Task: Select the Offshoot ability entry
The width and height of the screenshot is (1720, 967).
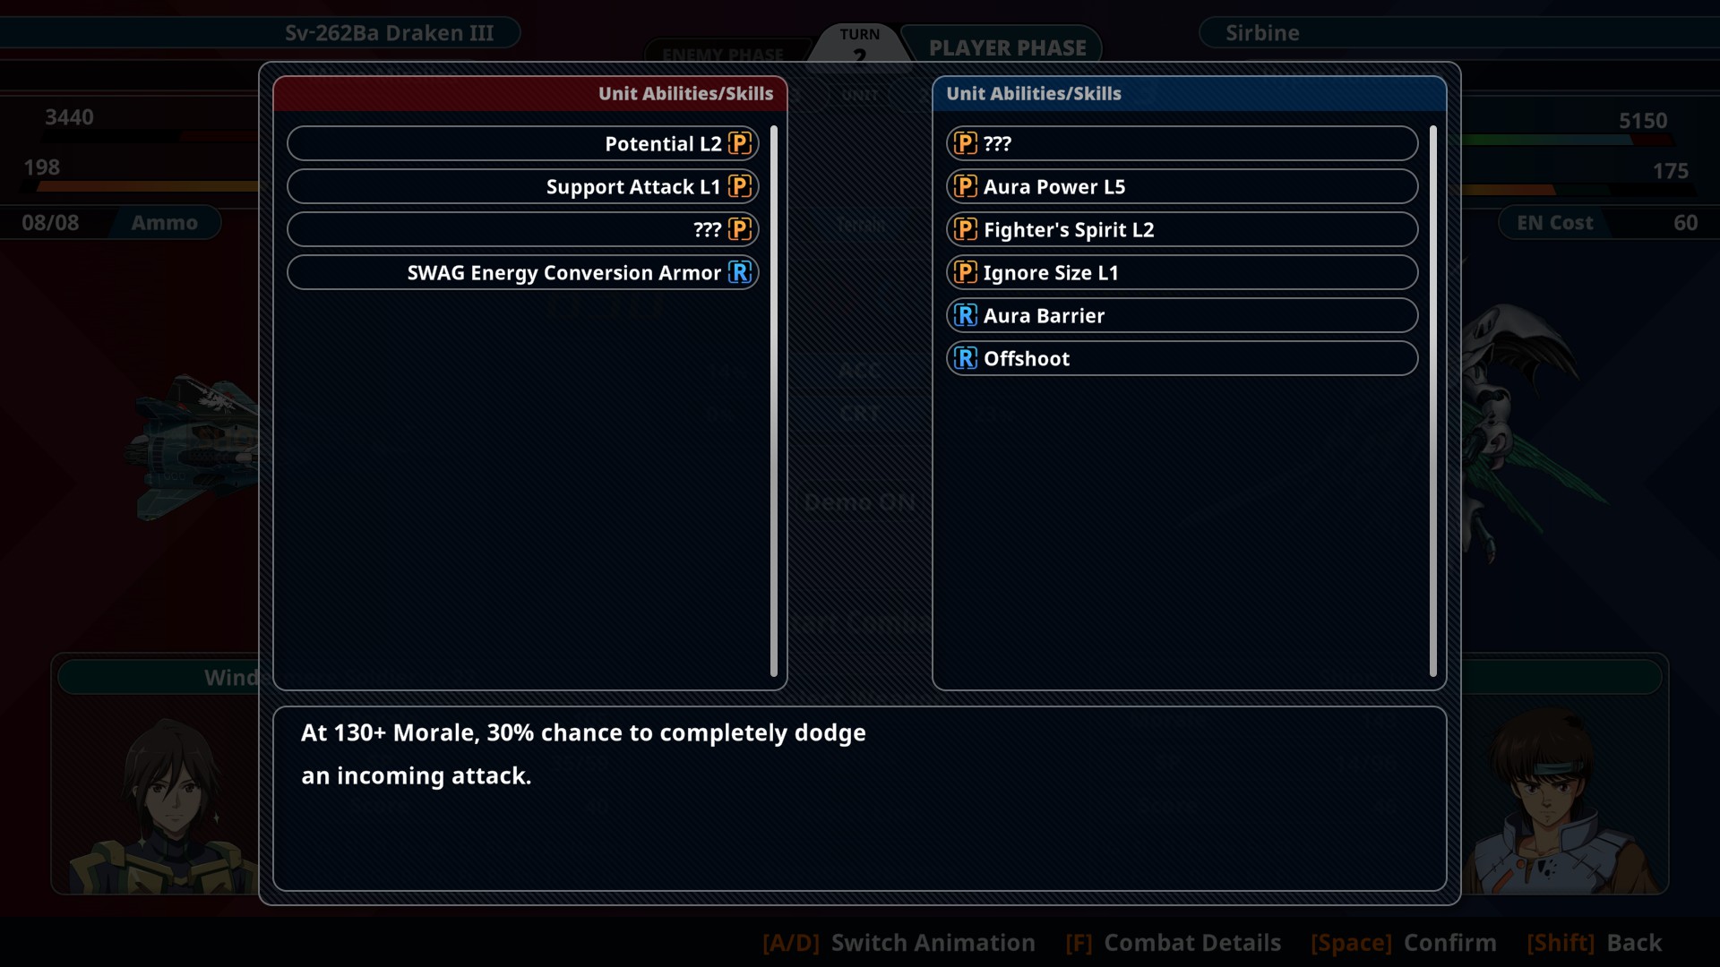Action: tap(1182, 358)
